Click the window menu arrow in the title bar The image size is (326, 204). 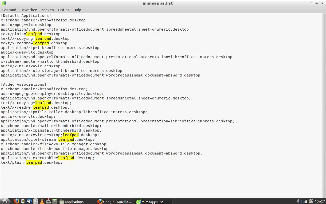311,3
